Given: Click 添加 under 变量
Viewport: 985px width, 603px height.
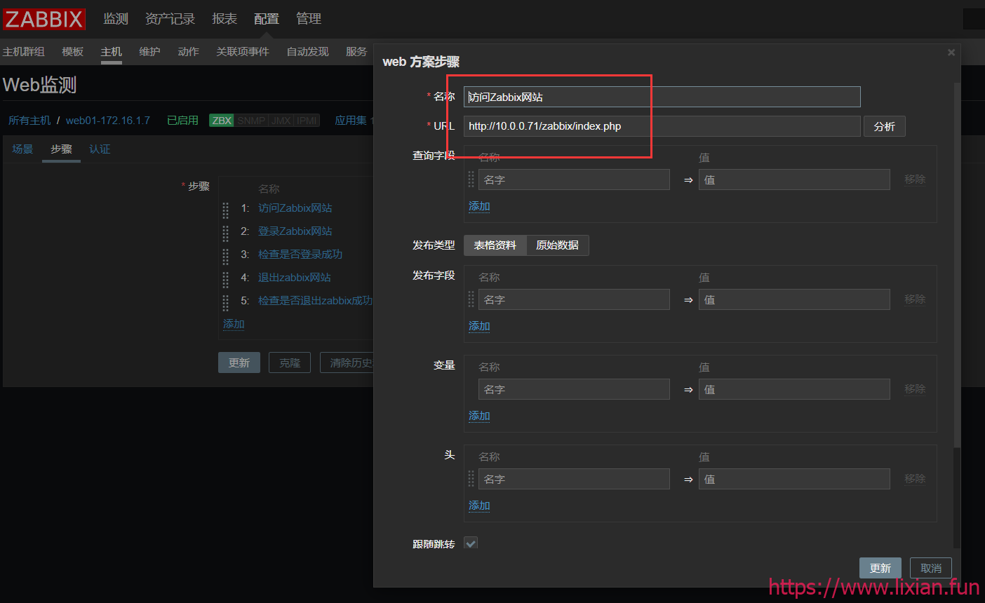Looking at the screenshot, I should click(479, 416).
